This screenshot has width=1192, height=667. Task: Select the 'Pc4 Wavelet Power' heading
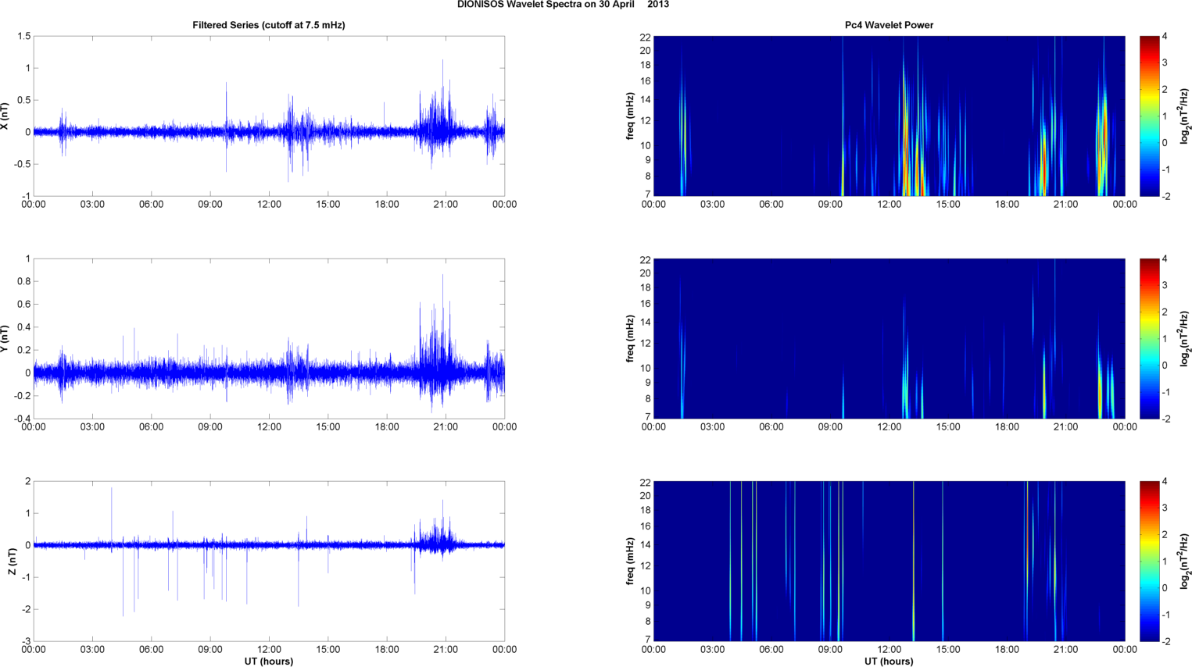[889, 25]
